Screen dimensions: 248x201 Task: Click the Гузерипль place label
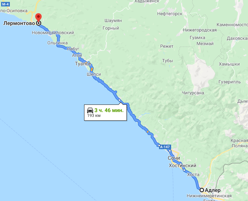tap(229, 82)
